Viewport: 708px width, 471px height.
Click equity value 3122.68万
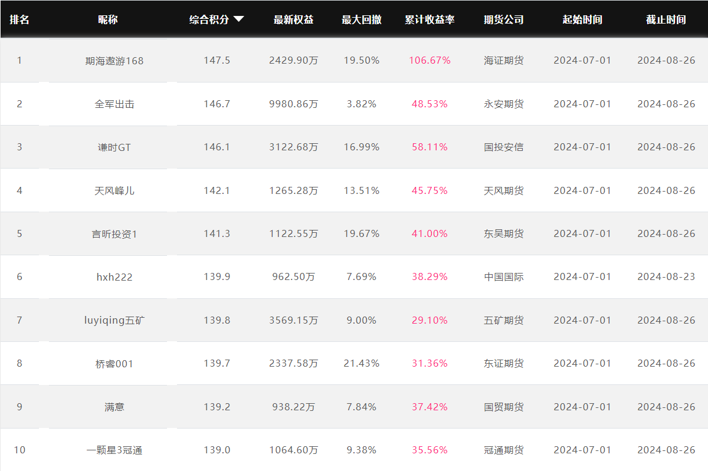point(294,147)
